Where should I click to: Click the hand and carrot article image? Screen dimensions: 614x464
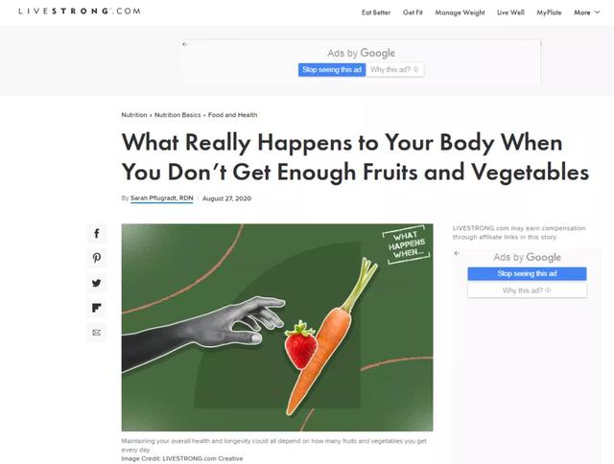click(x=277, y=328)
